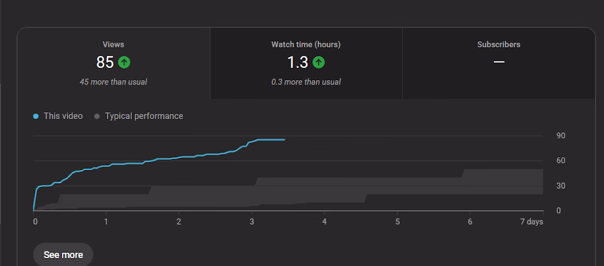Click the end of the blue line
This screenshot has height=266, width=604.
click(284, 140)
